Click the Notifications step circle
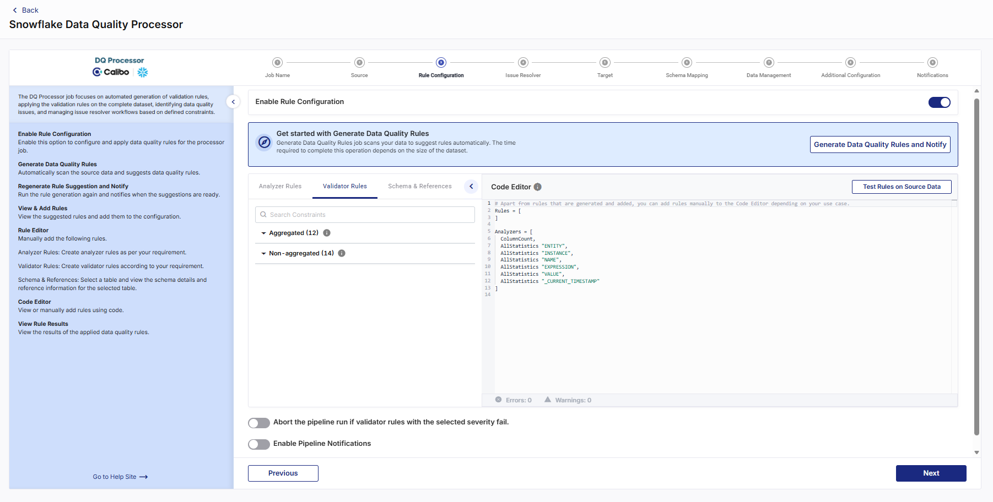Screen dimensions: 993x502 pos(932,63)
